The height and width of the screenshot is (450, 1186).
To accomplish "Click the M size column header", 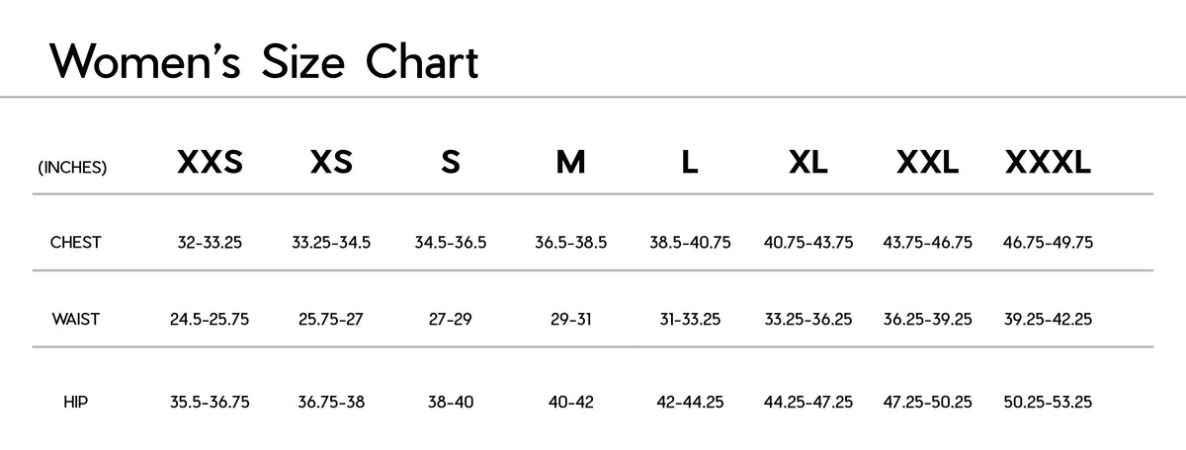I will (570, 163).
